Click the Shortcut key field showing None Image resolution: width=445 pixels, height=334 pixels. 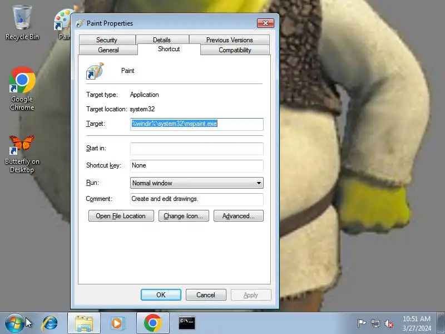click(x=197, y=166)
